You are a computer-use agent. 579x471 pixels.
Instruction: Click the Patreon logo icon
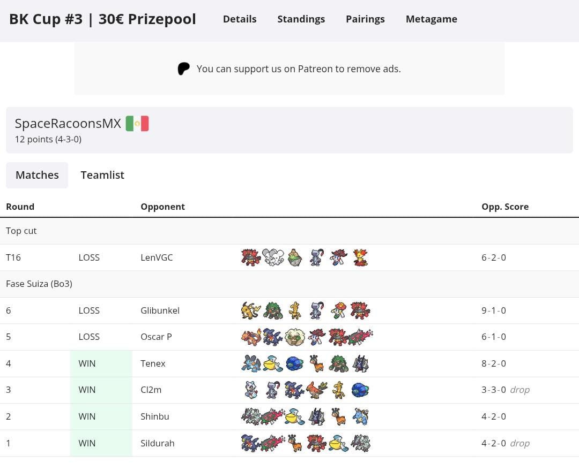[183, 69]
